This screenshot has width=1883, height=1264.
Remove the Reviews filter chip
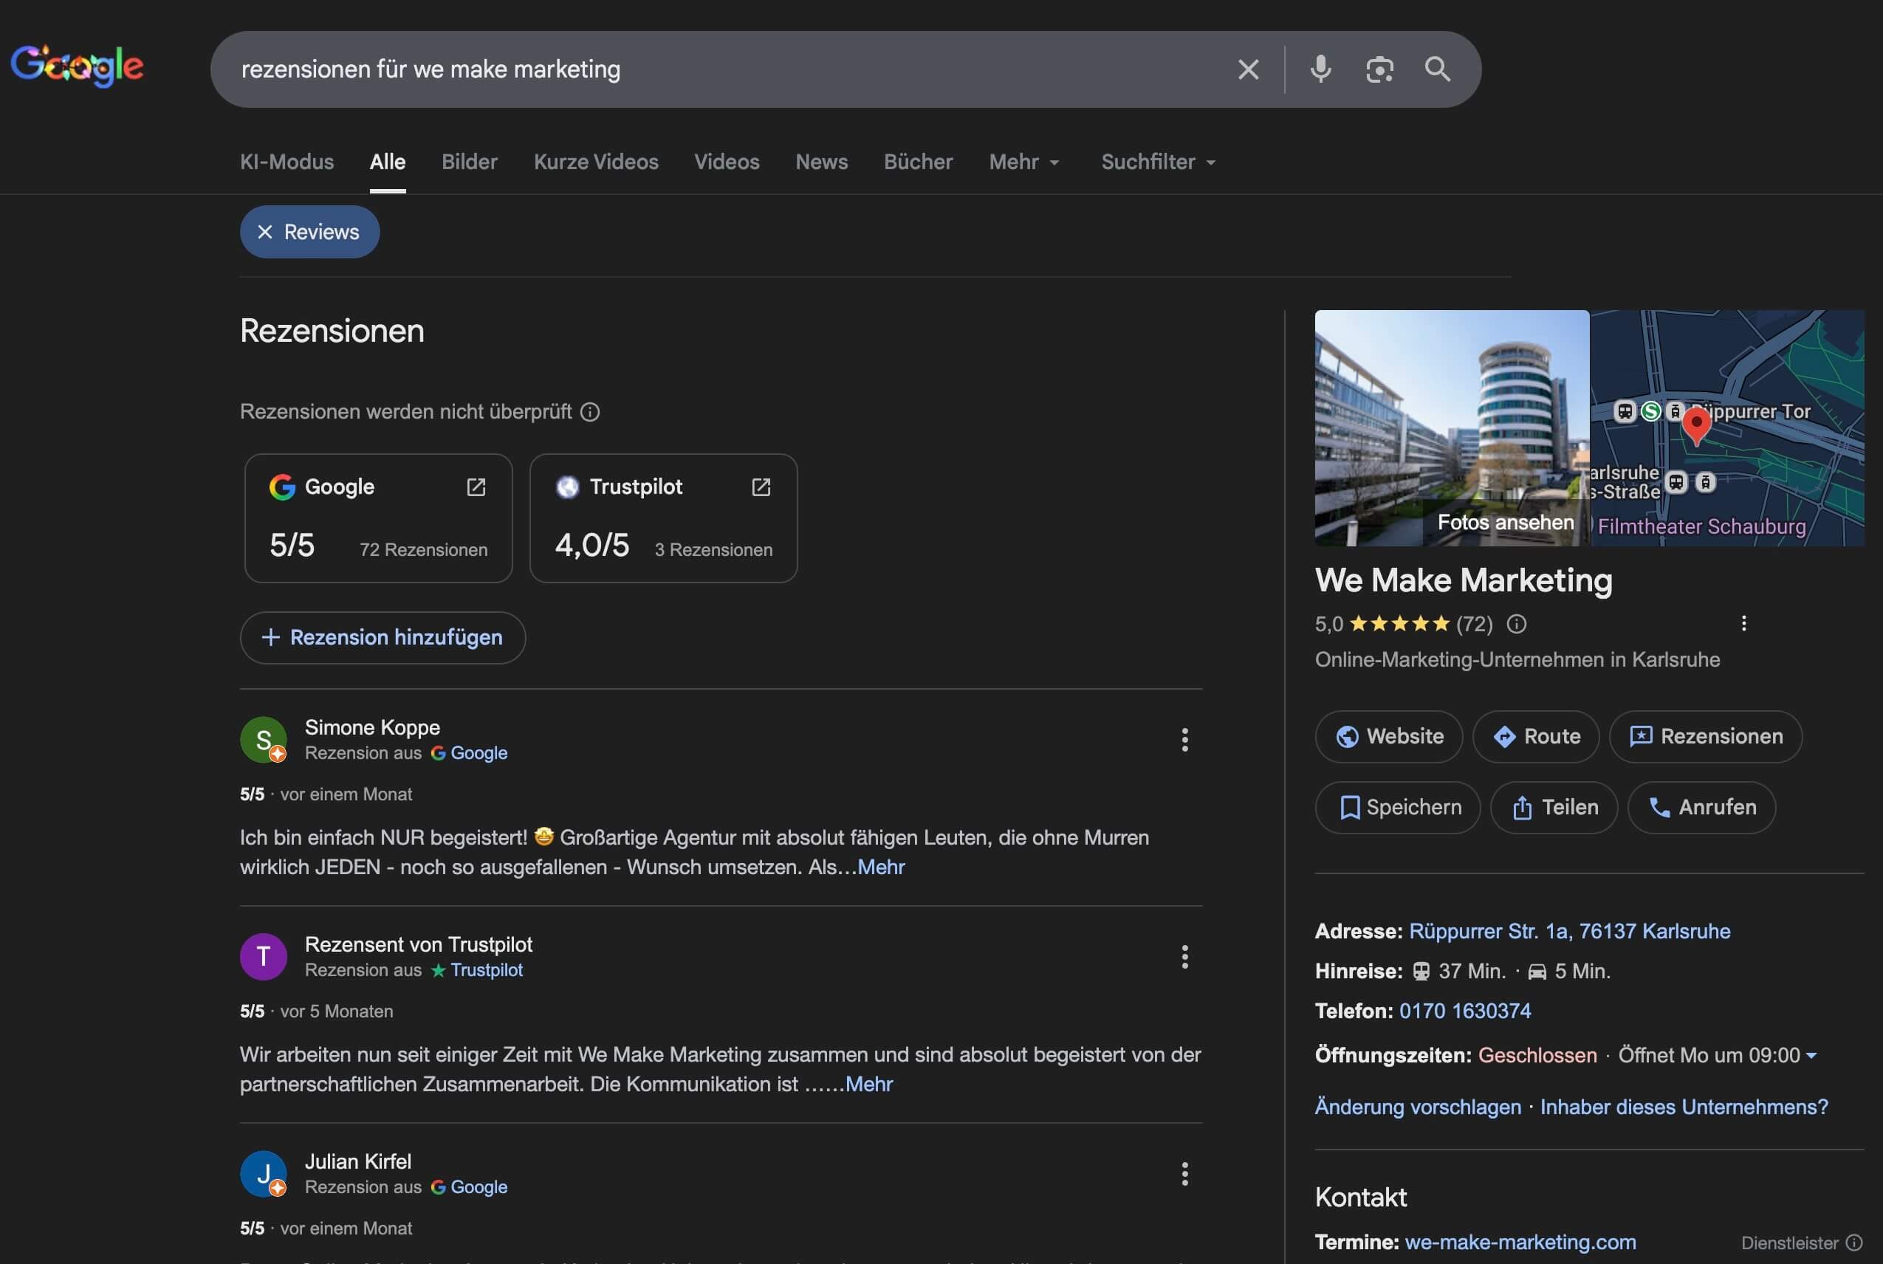pyautogui.click(x=265, y=232)
